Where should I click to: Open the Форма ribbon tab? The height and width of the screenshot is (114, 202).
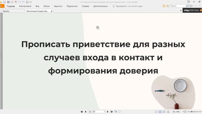[46, 6]
